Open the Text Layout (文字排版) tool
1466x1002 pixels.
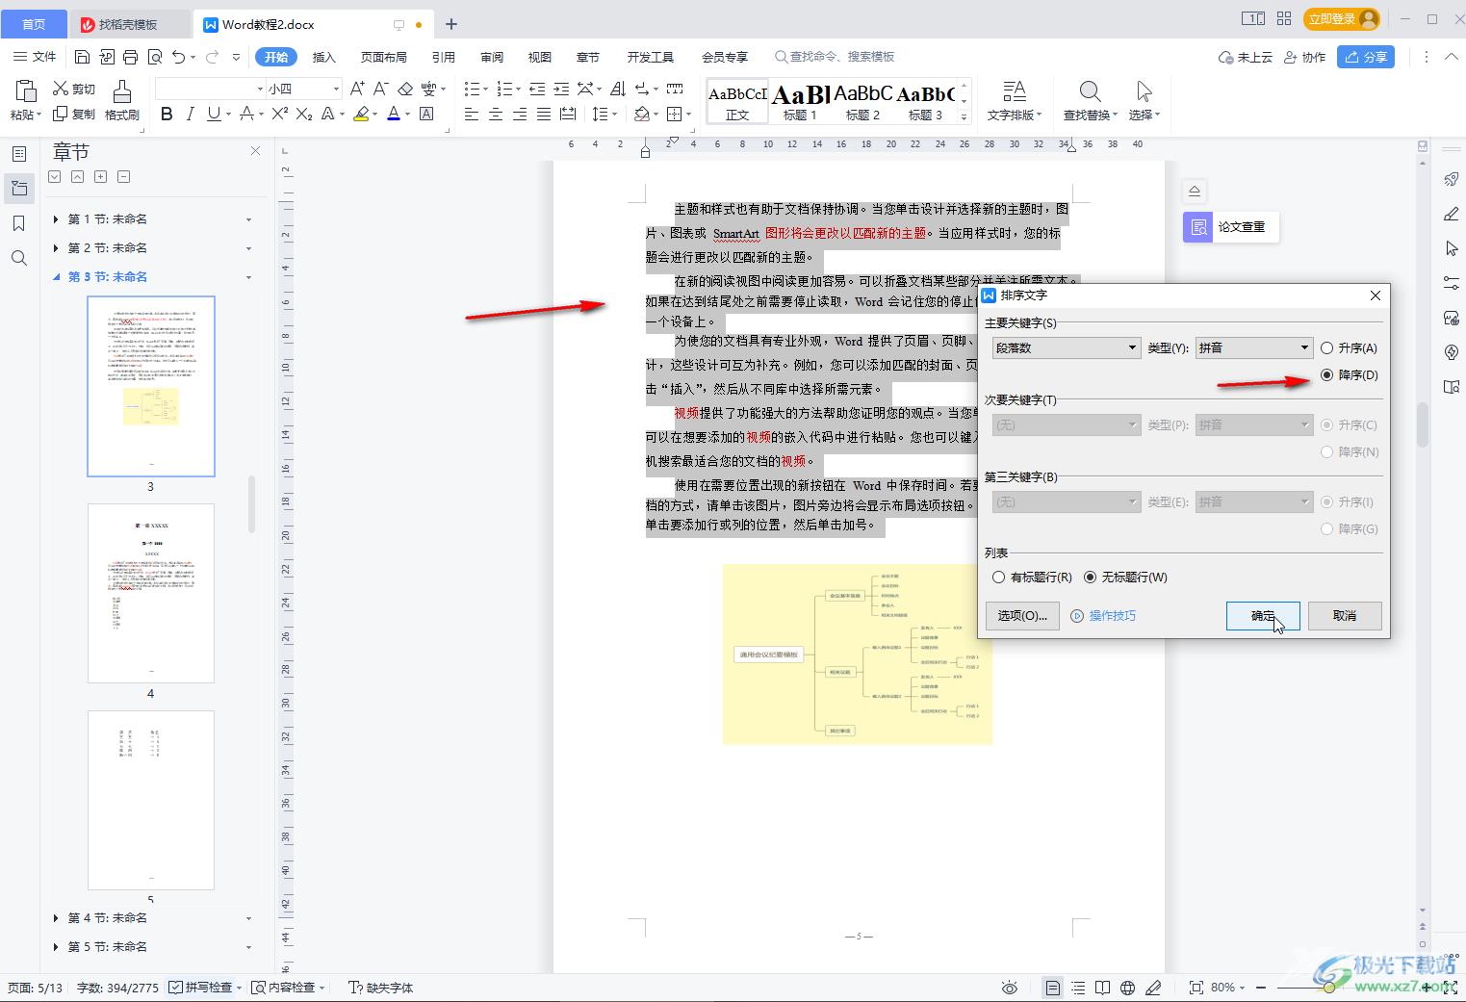tap(1015, 100)
